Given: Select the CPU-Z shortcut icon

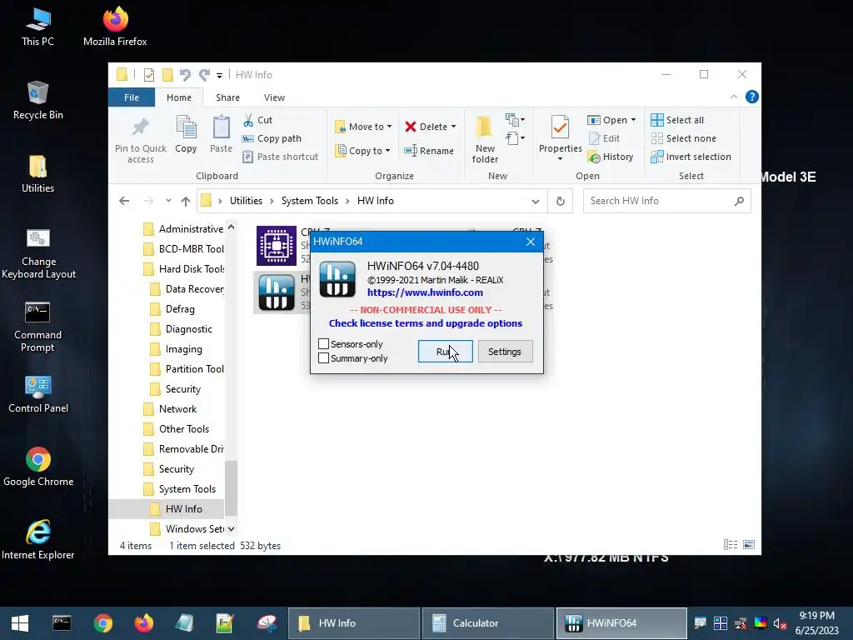Looking at the screenshot, I should (277, 246).
